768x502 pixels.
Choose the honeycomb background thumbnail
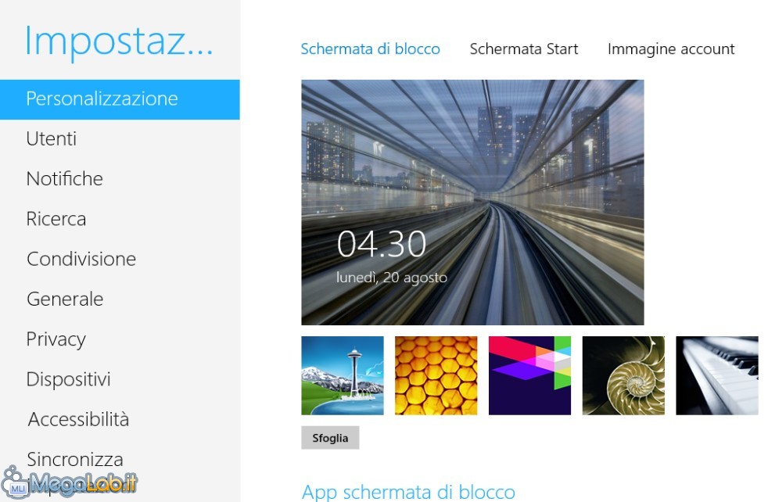tap(436, 375)
